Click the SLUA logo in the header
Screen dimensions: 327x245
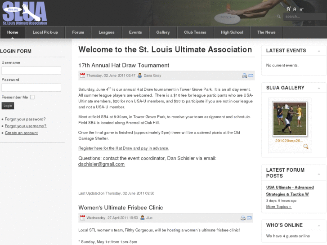point(25,13)
